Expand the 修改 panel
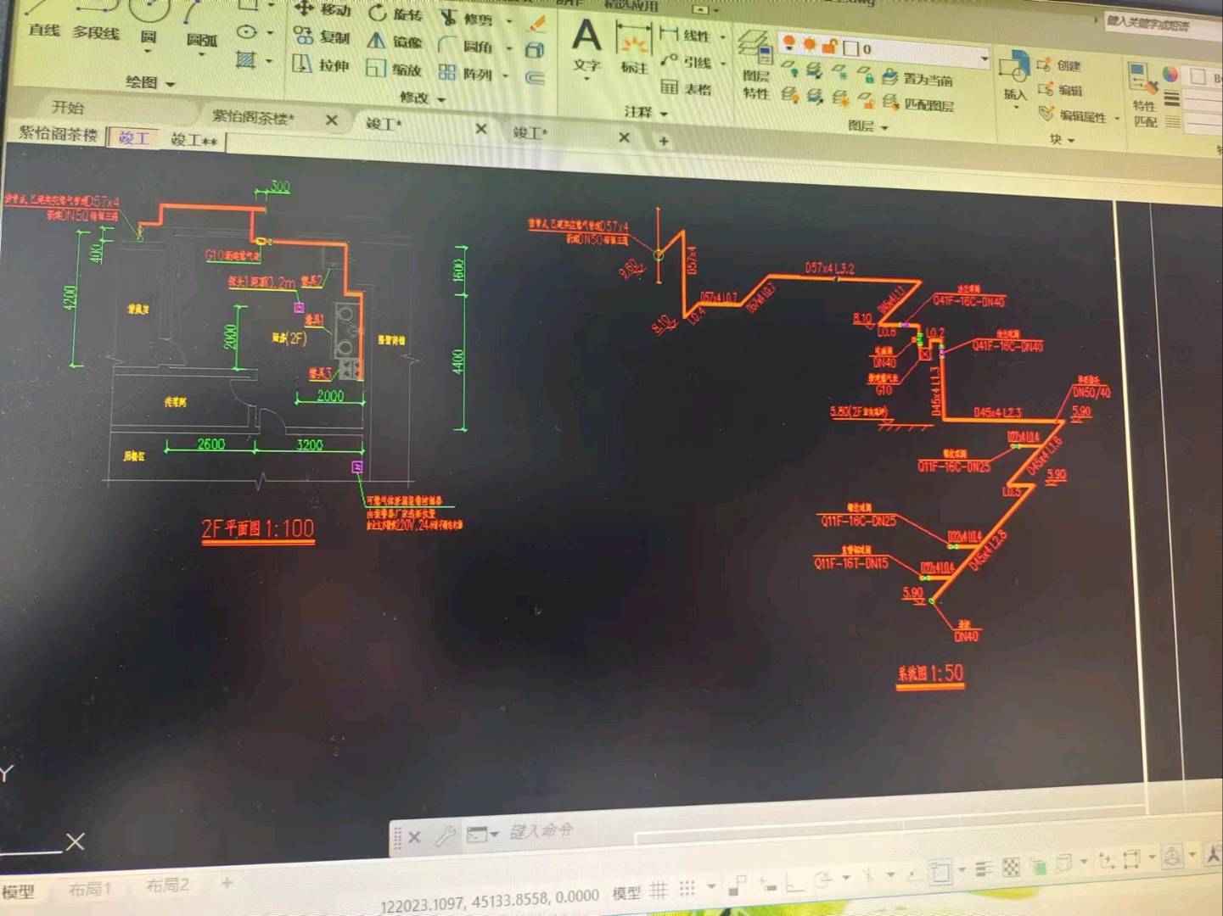The height and width of the screenshot is (916, 1223). (422, 98)
